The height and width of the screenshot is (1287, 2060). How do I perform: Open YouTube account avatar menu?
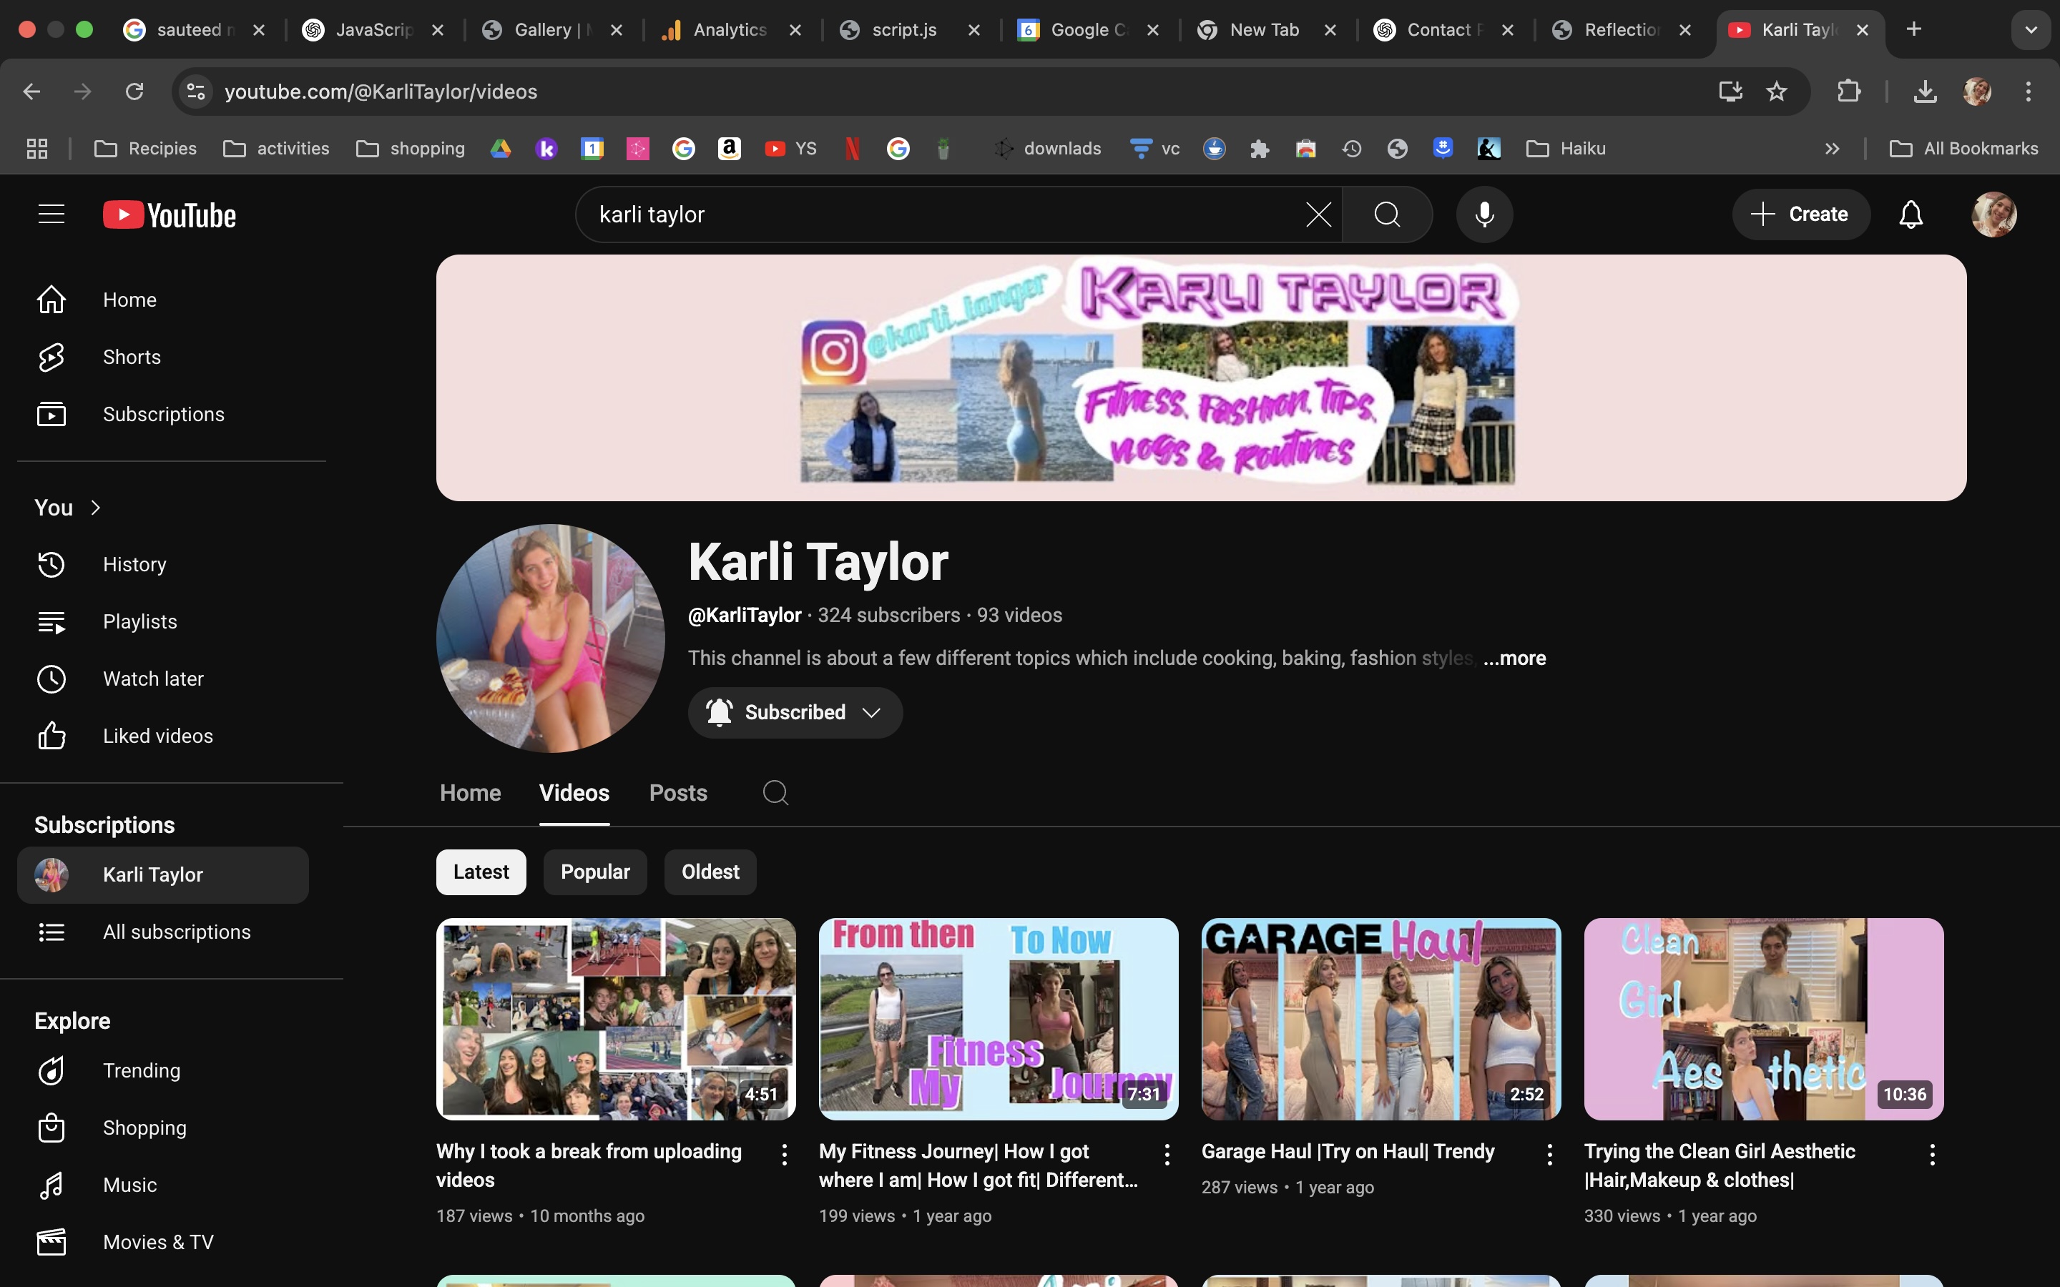pyautogui.click(x=1993, y=214)
